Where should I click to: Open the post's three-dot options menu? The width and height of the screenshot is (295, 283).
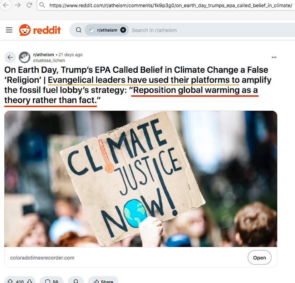[x=274, y=57]
